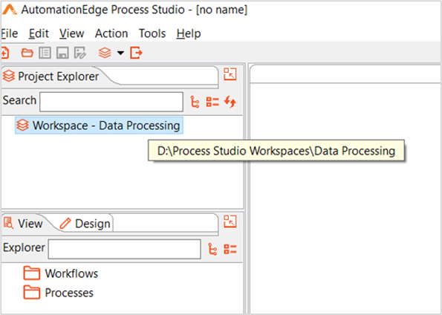442x315 pixels.
Task: Minimize the Project Explorer panel icon
Action: (x=230, y=74)
